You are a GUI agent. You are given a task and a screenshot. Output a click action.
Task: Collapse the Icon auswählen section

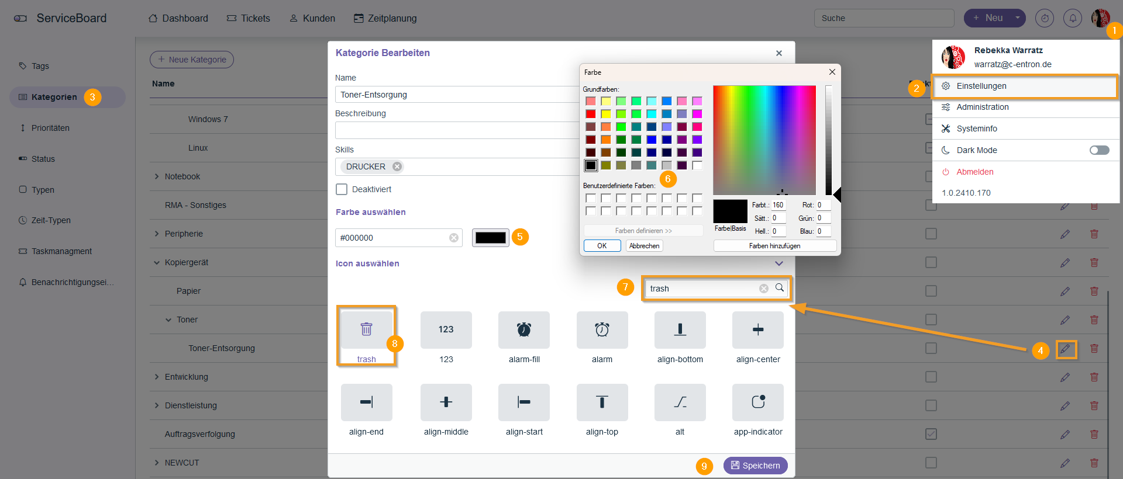pos(778,263)
